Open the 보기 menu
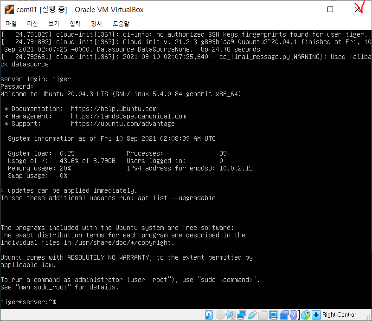The width and height of the screenshot is (372, 321). coord(54,24)
